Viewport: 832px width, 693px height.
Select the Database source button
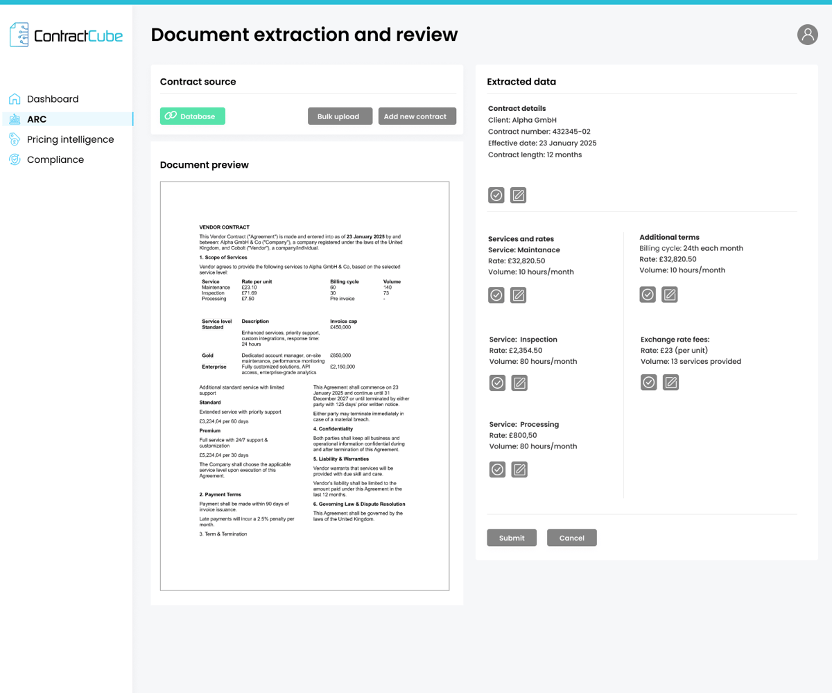[x=192, y=116]
